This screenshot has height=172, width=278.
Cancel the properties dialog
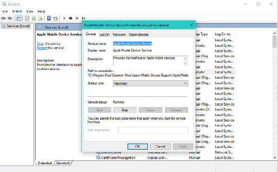(x=160, y=147)
